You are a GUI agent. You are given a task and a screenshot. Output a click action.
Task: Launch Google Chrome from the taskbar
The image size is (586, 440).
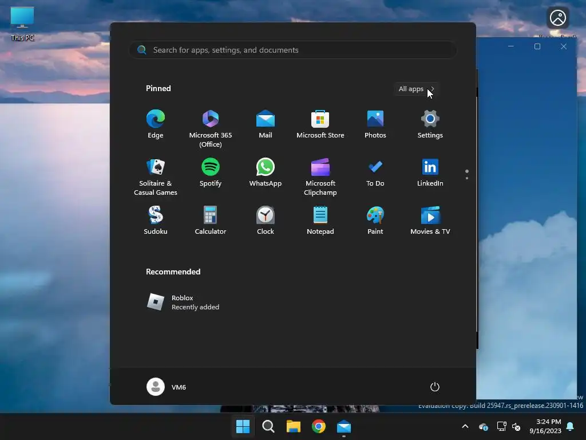[318, 426]
